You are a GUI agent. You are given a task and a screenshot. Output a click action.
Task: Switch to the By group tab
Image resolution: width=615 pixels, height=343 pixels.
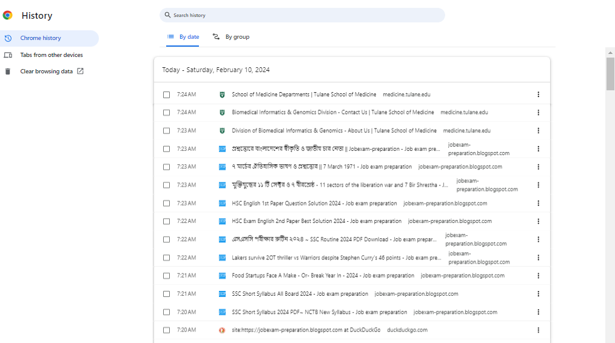(231, 37)
